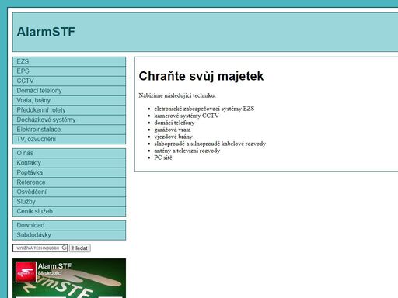This screenshot has width=398, height=298.
Task: Select Předokenní rolety menu entry
Action: point(69,110)
